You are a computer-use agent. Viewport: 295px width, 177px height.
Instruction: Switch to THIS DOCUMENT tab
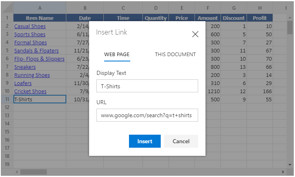click(175, 55)
